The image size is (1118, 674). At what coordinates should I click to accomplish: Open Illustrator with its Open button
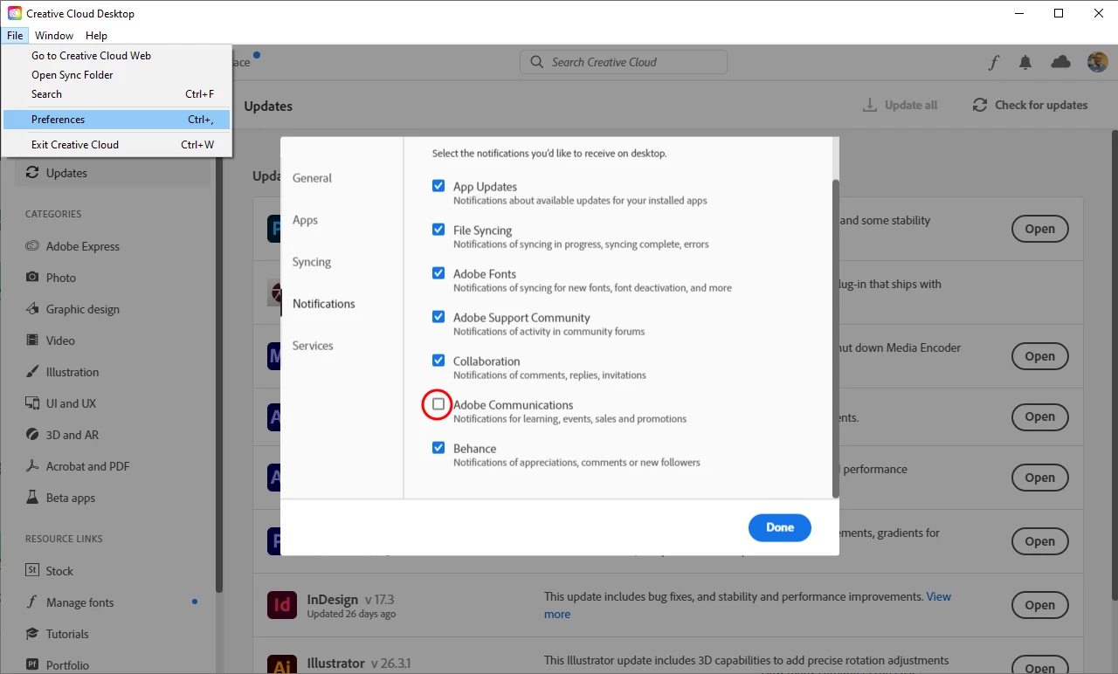(x=1039, y=665)
